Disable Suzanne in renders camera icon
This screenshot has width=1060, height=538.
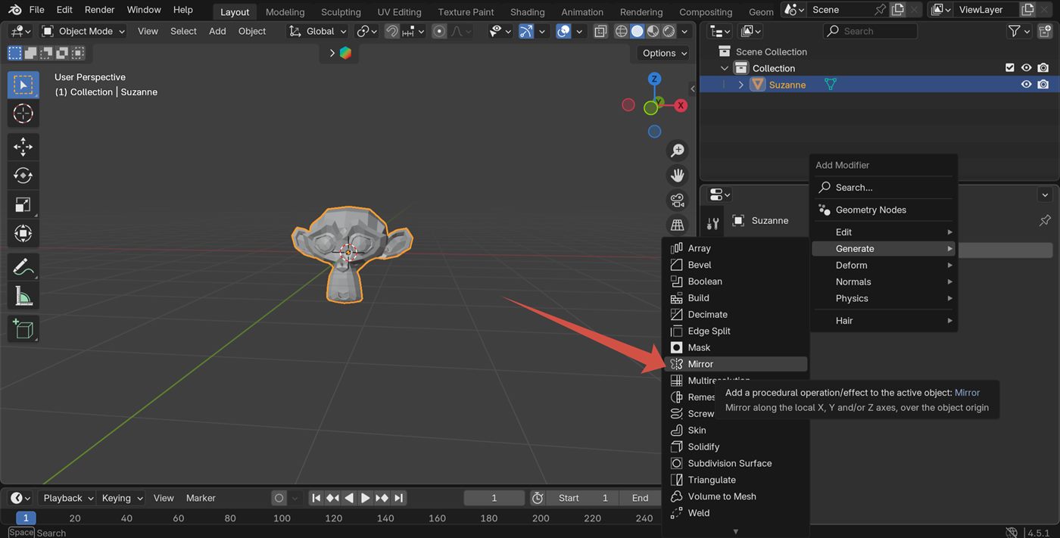(1043, 85)
